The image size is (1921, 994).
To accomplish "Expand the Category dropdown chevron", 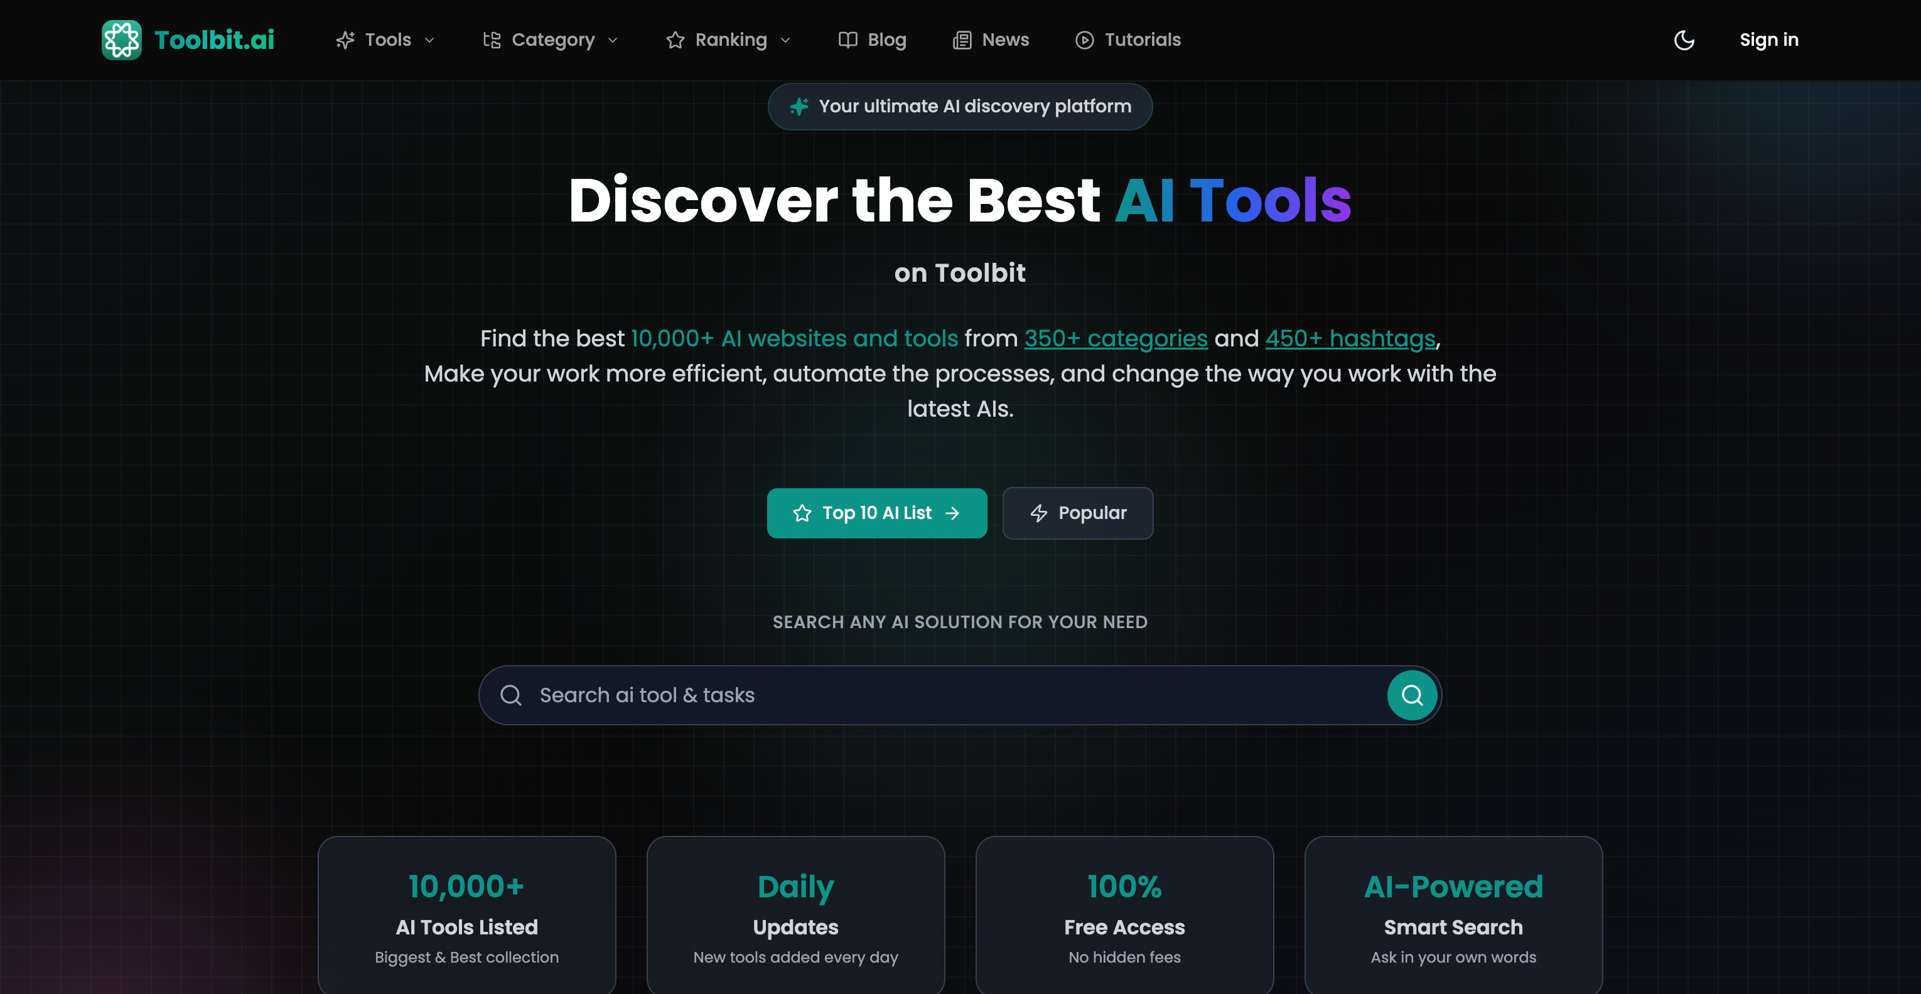I will click(x=613, y=40).
